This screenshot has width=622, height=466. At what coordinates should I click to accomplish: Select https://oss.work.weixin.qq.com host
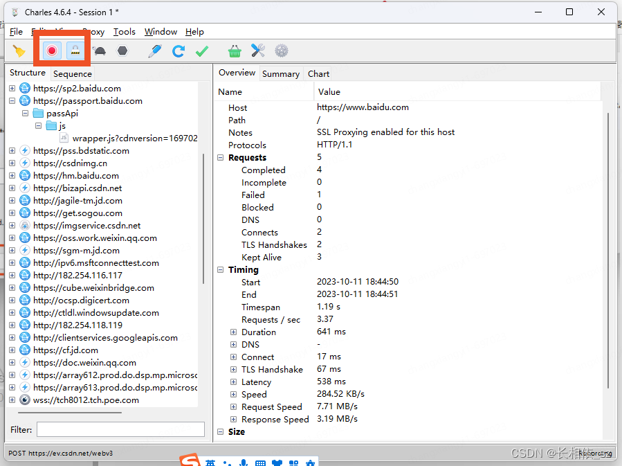click(95, 238)
